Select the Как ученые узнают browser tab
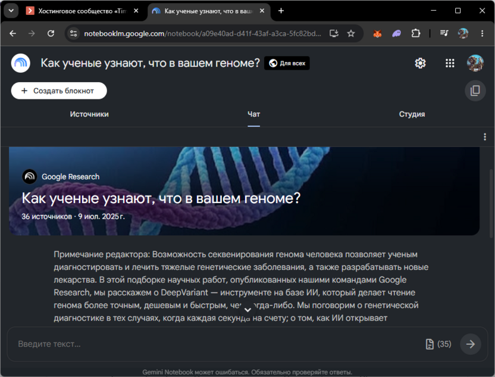 [208, 11]
